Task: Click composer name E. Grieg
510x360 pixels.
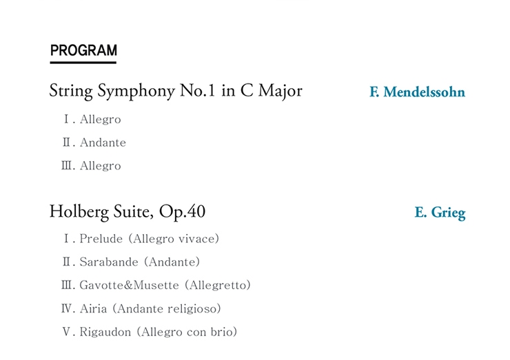Action: tap(440, 213)
